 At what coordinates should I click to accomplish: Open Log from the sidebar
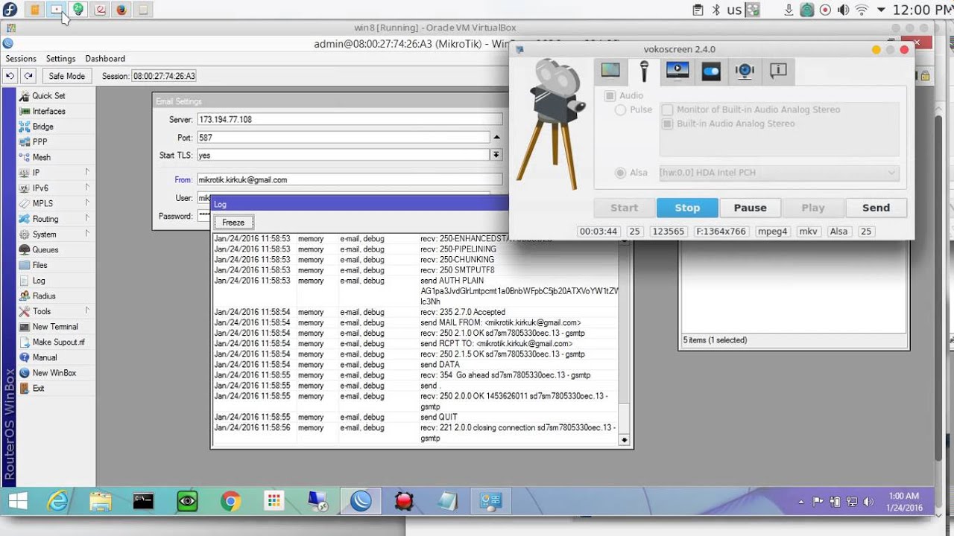coord(39,281)
